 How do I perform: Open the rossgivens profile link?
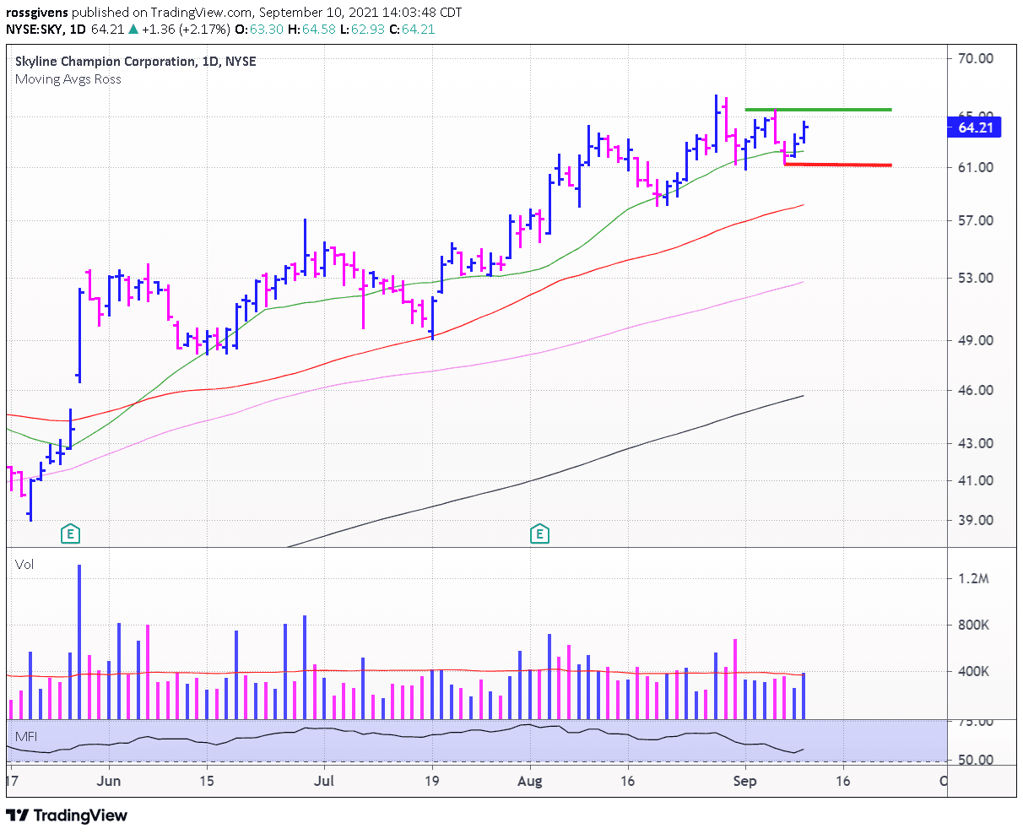35,13
